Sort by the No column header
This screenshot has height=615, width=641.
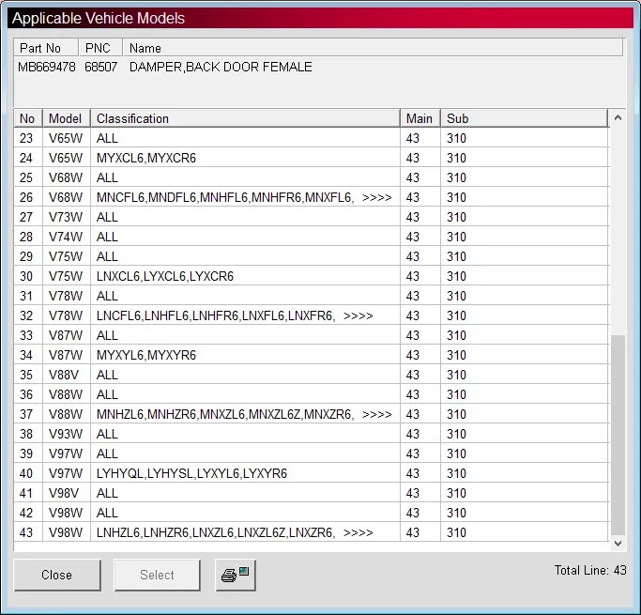28,118
